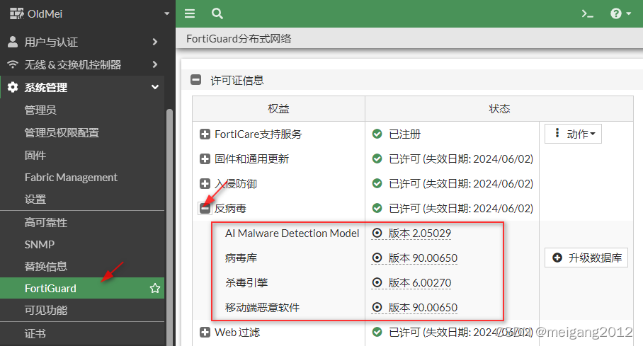The width and height of the screenshot is (643, 346).
Task: Click the version icon for AI Malware Detection Model
Action: tap(377, 233)
